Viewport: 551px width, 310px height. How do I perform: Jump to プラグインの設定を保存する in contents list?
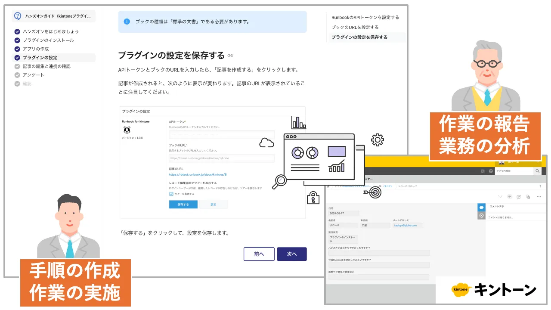(x=359, y=37)
